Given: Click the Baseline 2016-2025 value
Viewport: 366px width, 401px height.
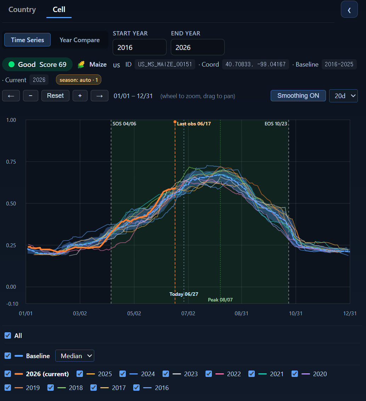Looking at the screenshot, I should [339, 64].
